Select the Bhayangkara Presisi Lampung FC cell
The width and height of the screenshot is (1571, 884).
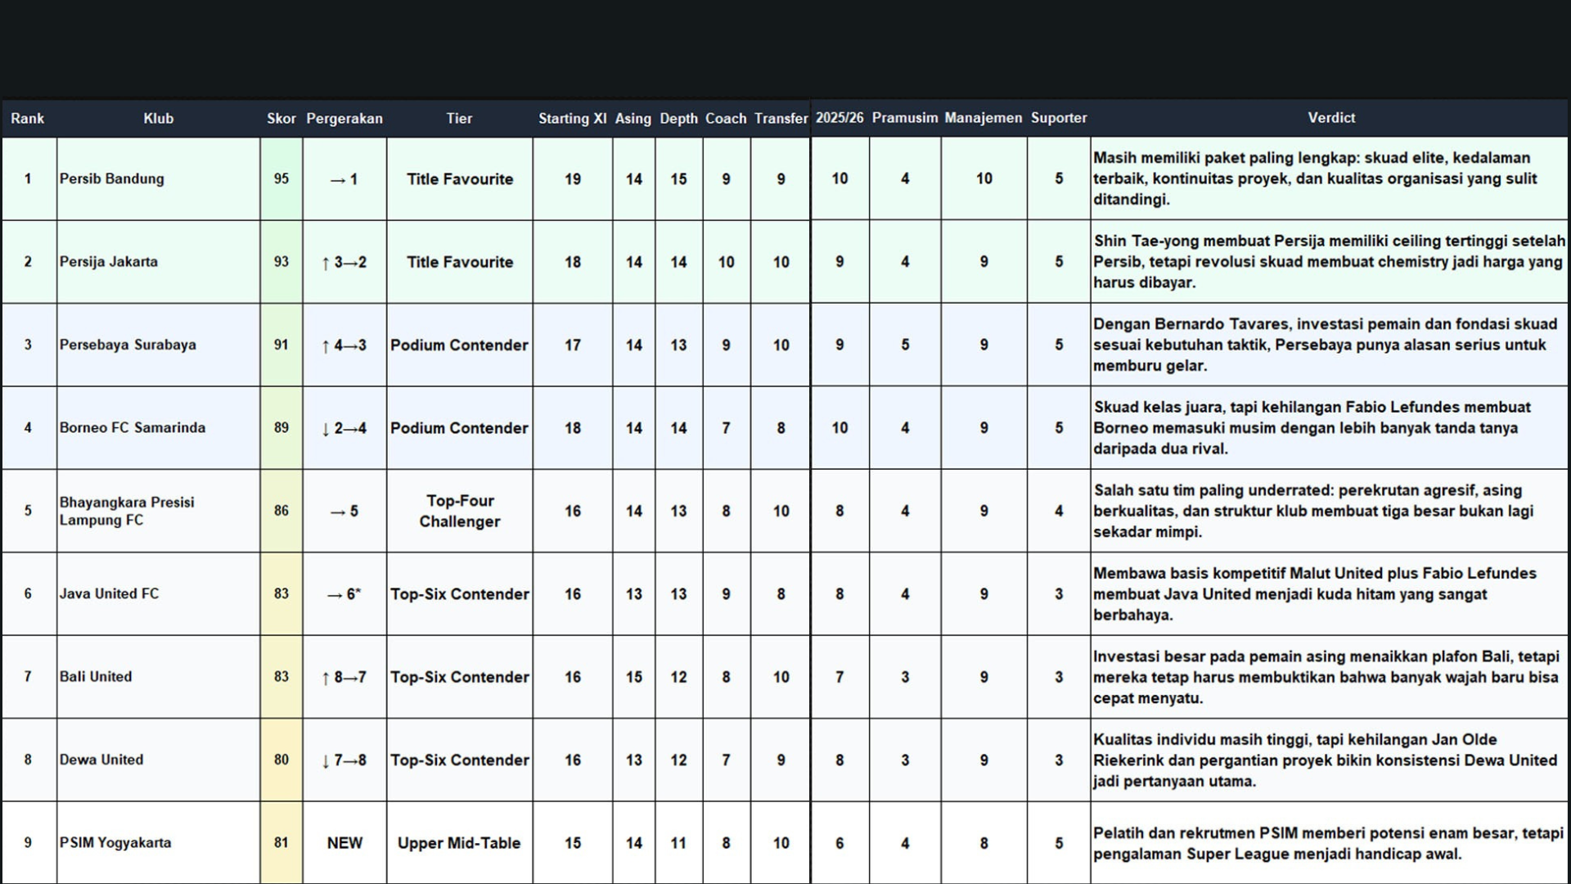(159, 511)
